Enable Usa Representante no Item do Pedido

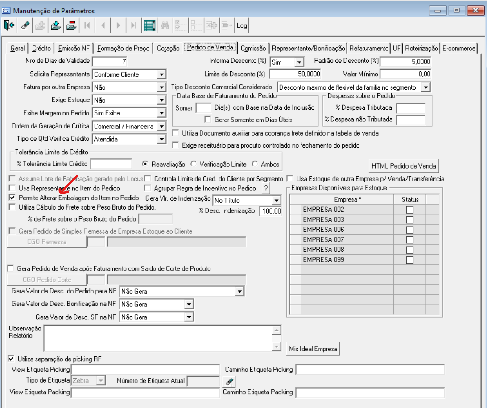12,188
